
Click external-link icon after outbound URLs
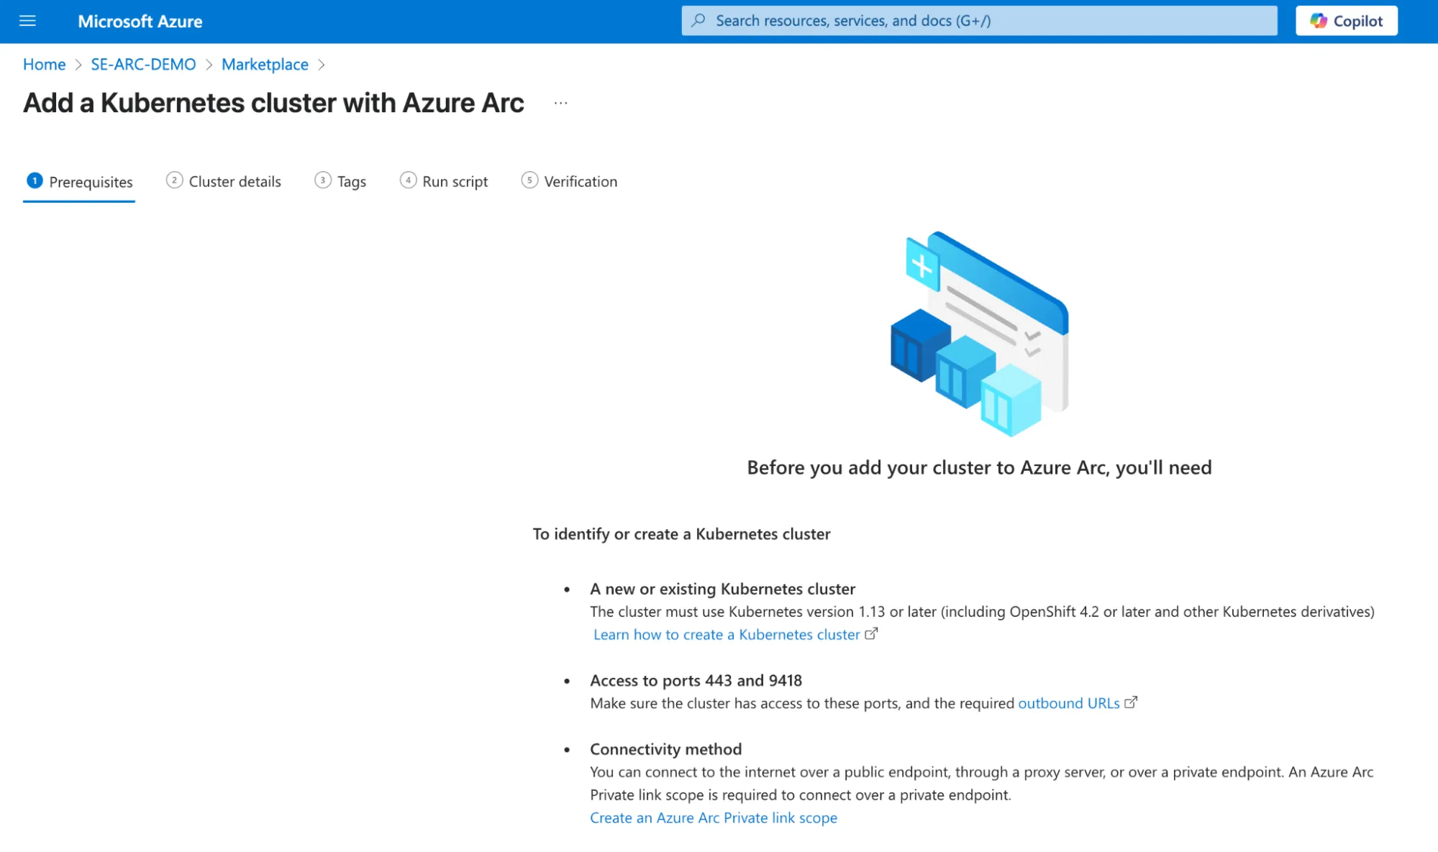point(1131,702)
